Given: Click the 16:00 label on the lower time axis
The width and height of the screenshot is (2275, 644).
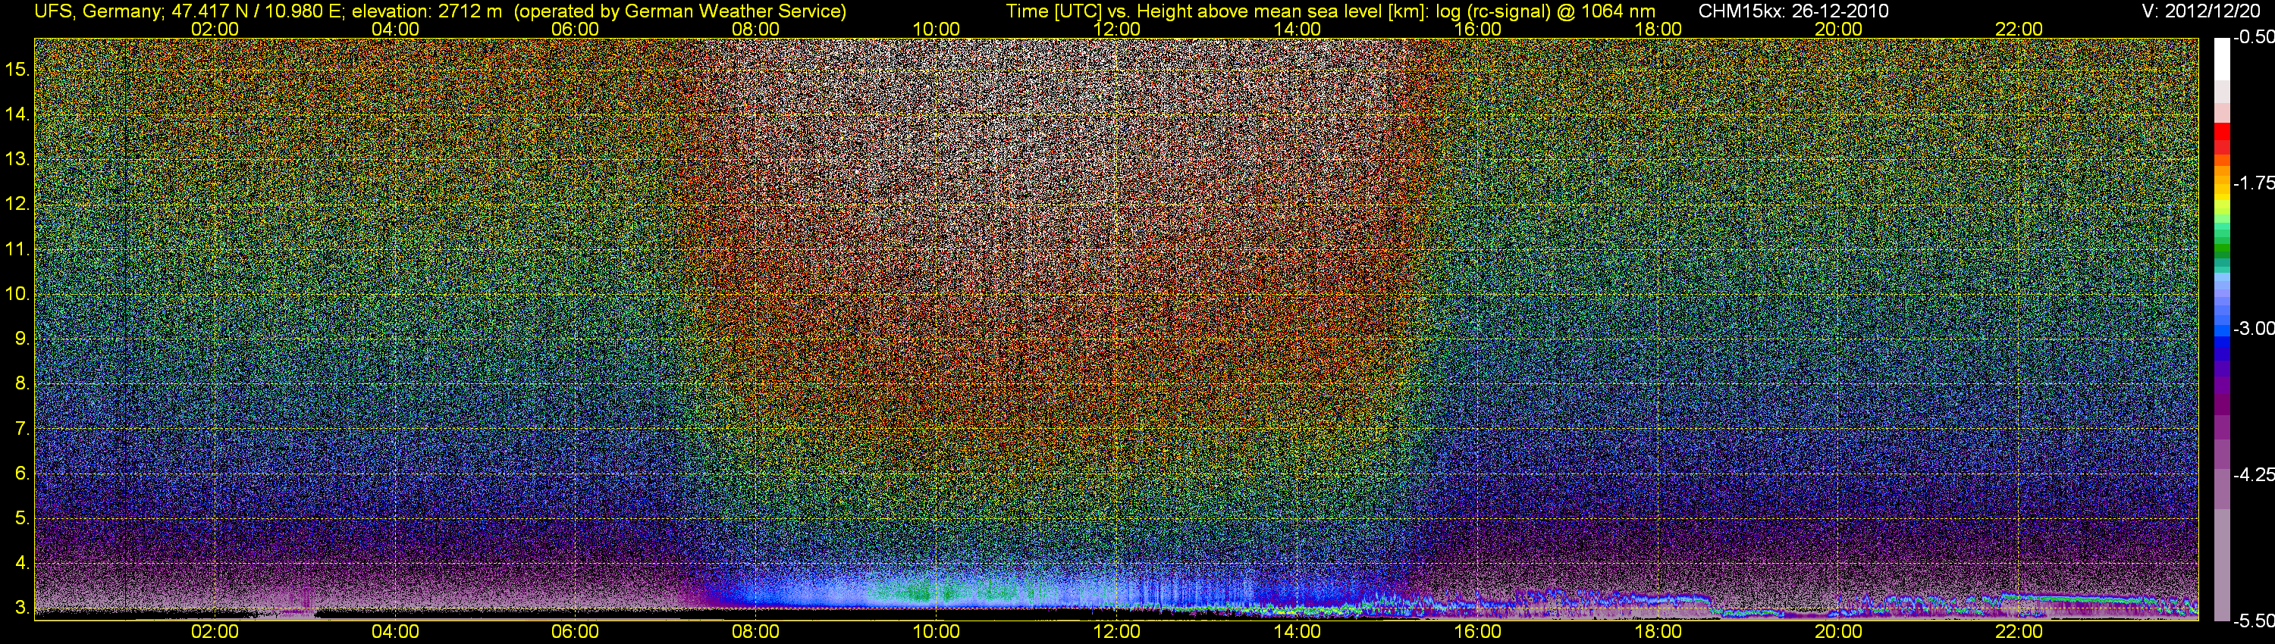Looking at the screenshot, I should tap(1477, 632).
